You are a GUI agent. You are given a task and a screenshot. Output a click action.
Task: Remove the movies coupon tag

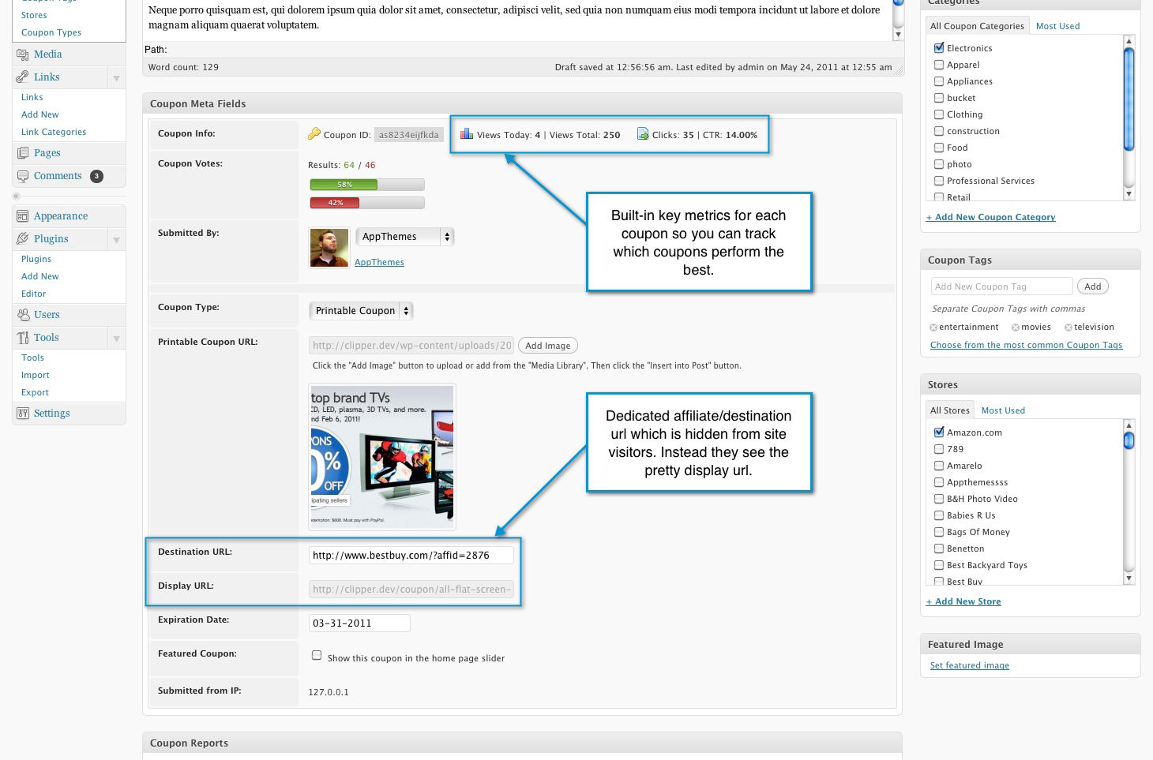1016,328
